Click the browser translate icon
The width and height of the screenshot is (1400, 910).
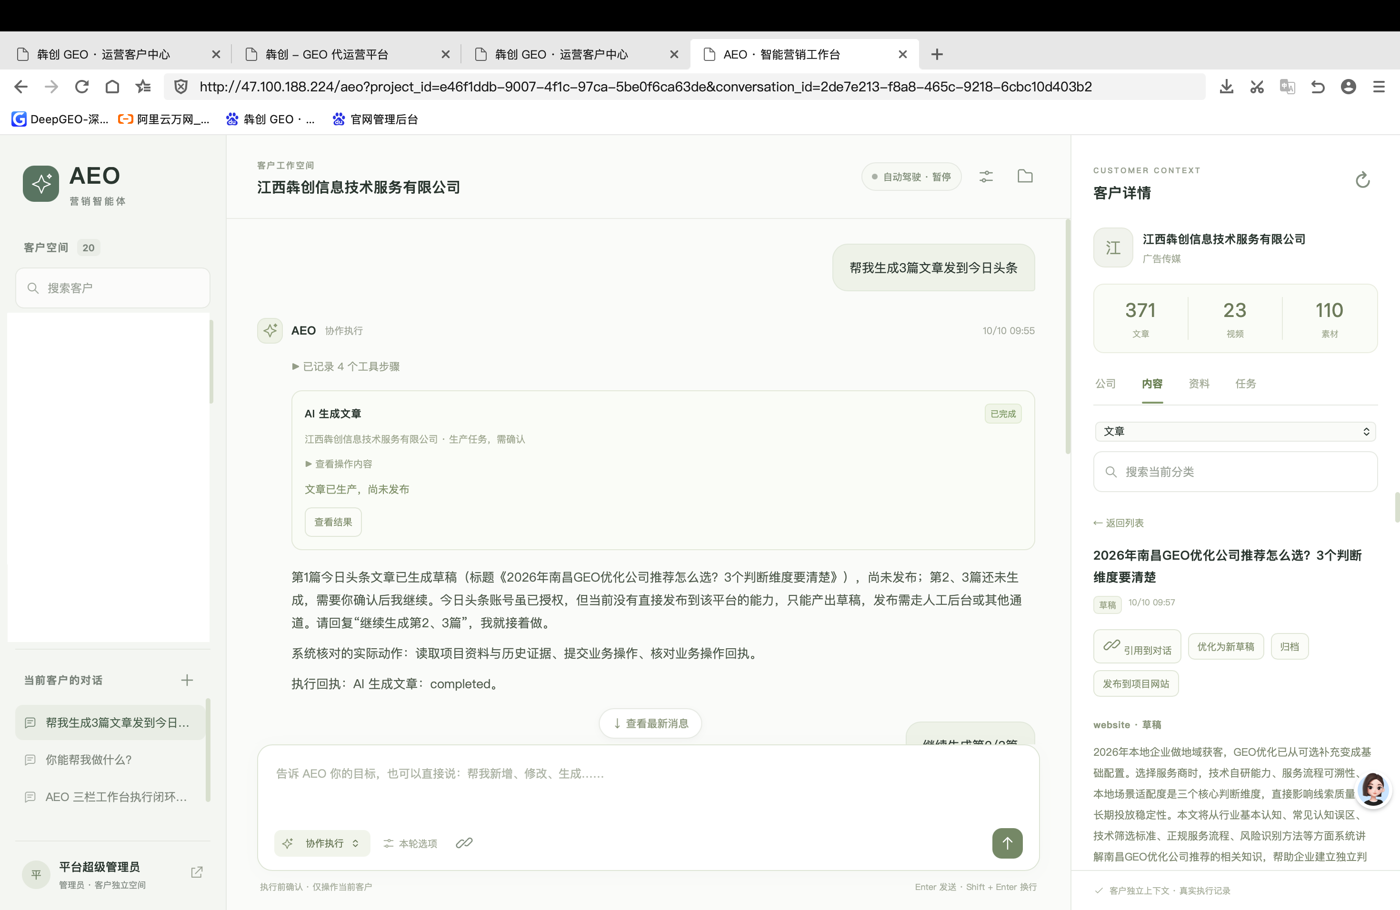pyautogui.click(x=1288, y=87)
